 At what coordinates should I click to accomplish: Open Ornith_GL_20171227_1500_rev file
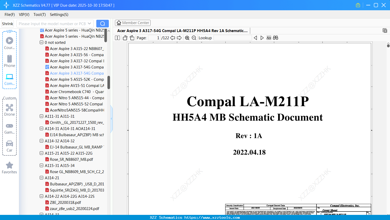point(75,122)
